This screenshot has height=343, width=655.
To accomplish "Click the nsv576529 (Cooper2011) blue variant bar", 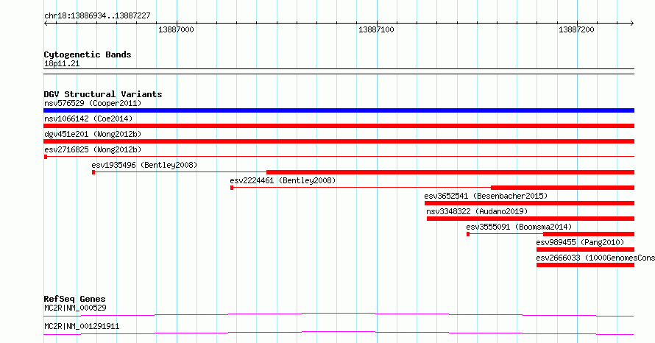I will click(x=339, y=110).
